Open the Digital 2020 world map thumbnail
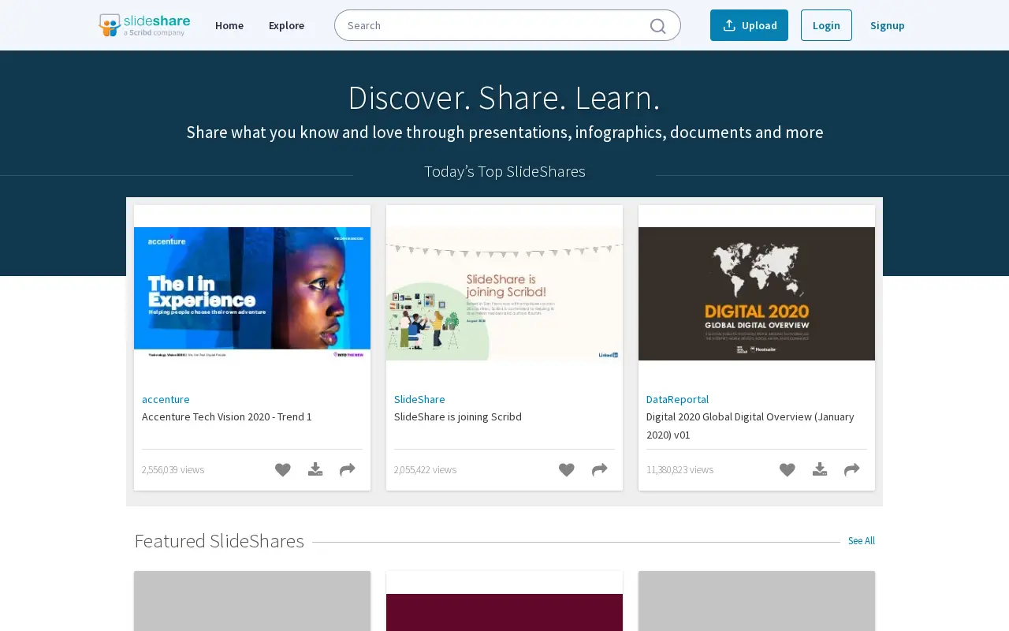Viewport: 1009px width, 631px height. point(757,293)
